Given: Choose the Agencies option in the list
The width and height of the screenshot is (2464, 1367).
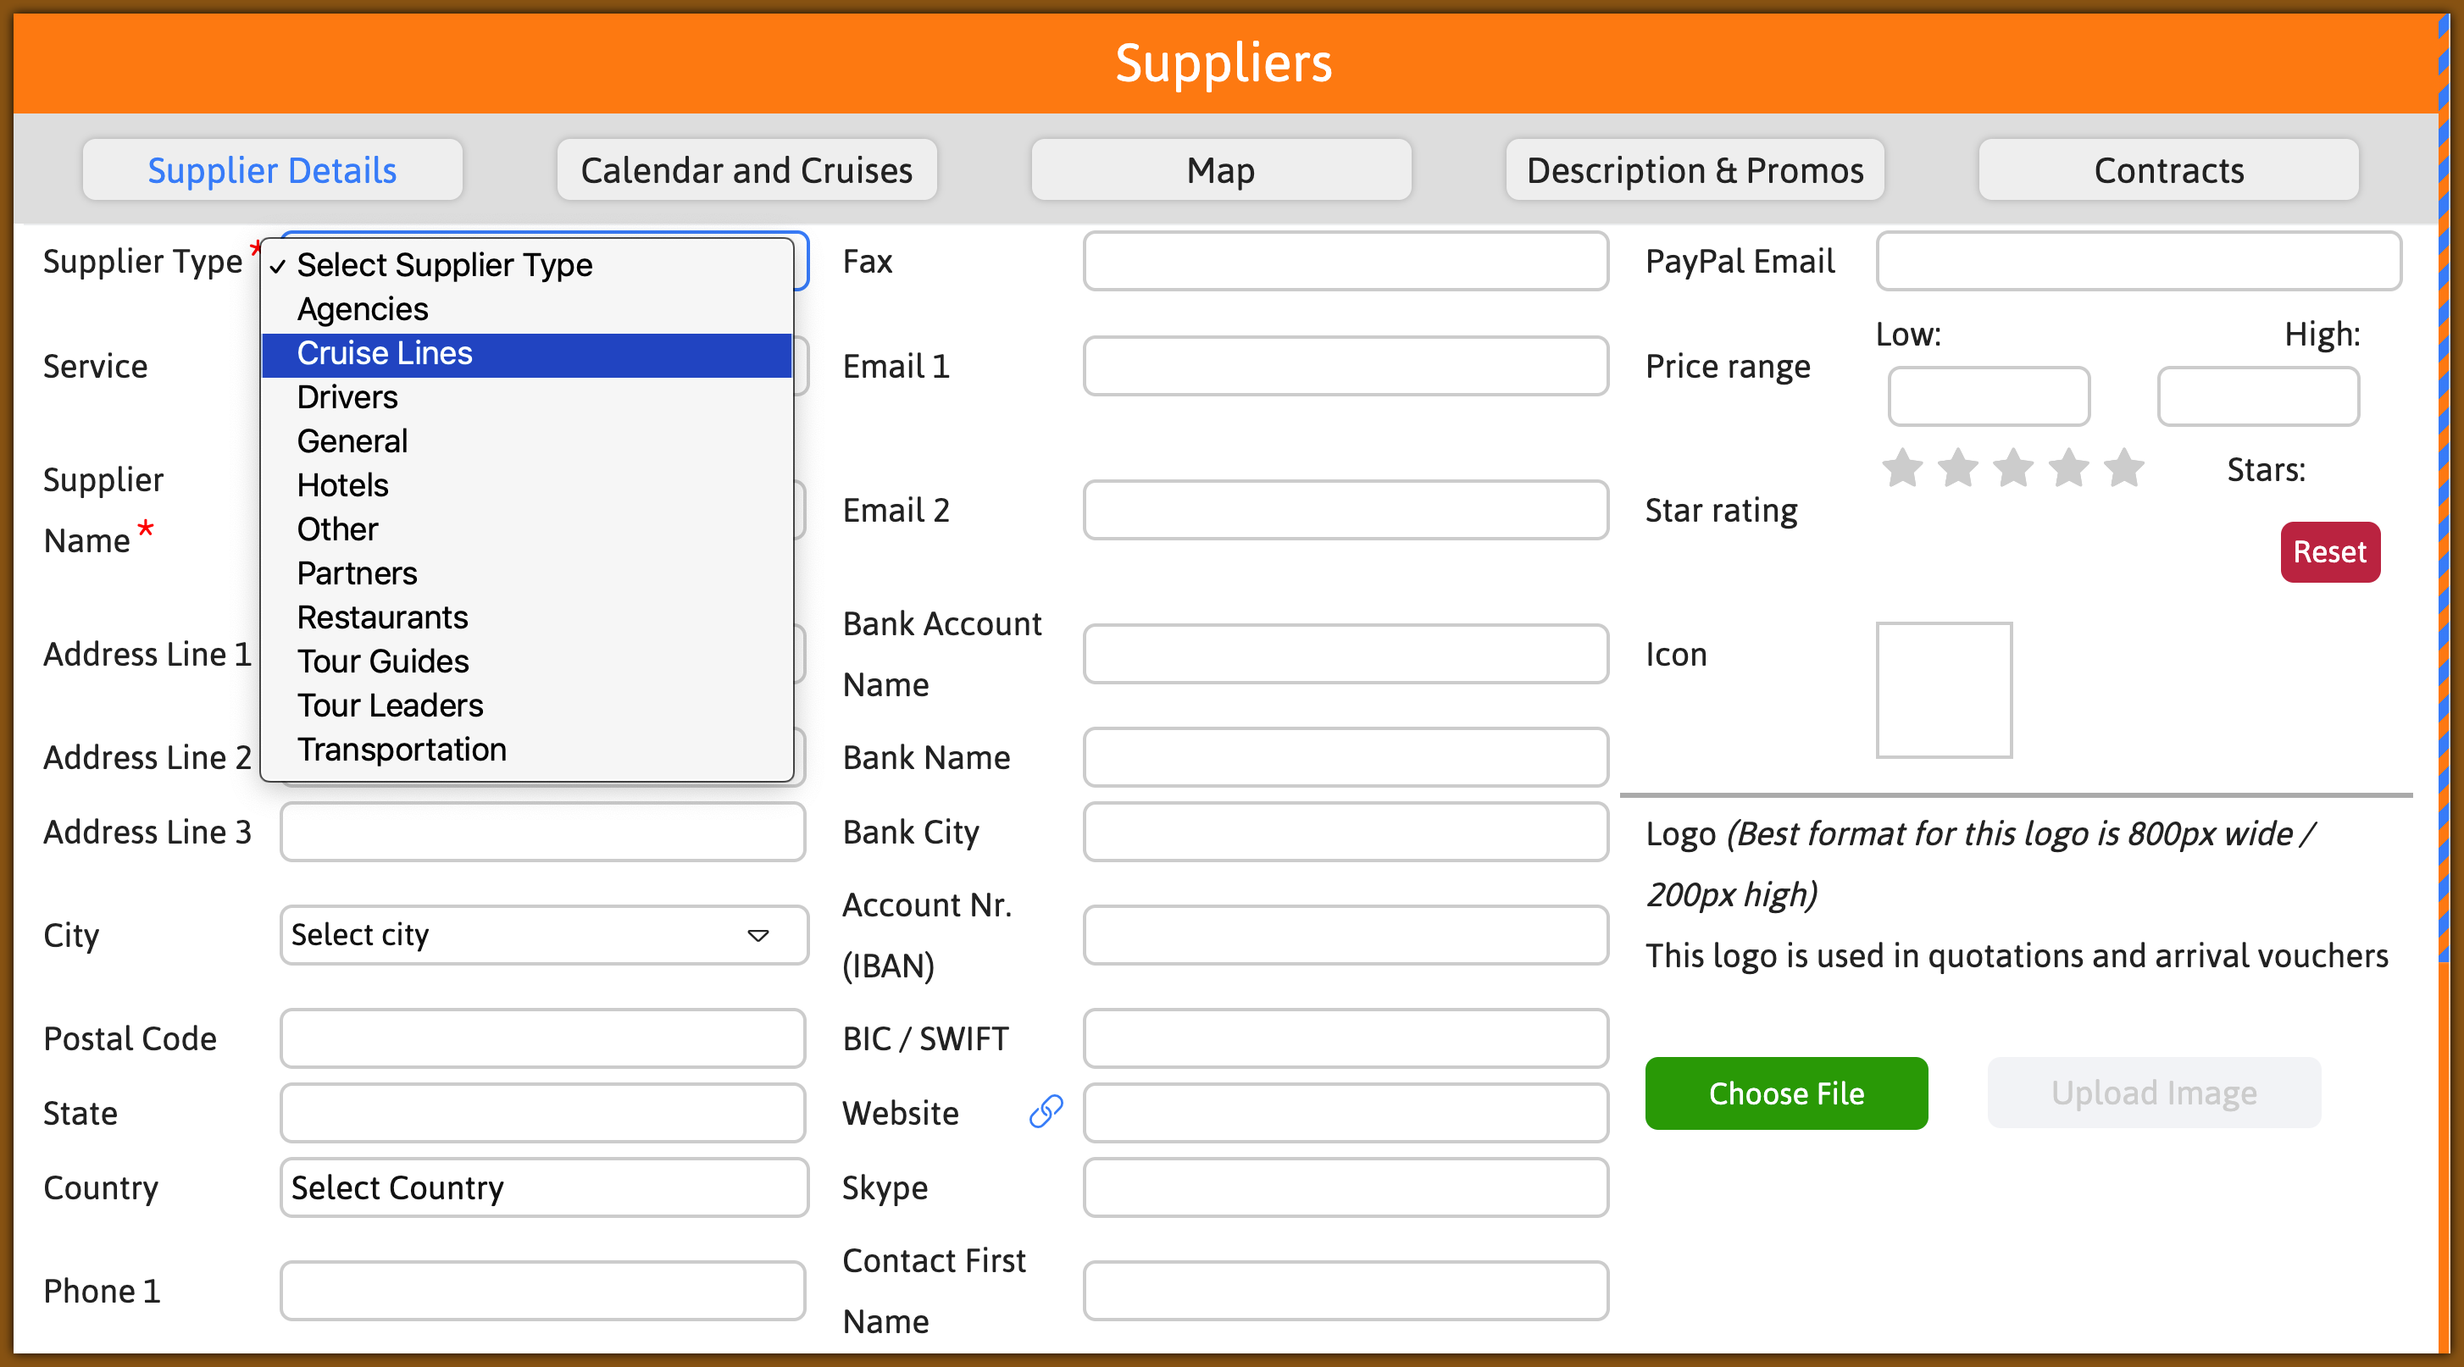Looking at the screenshot, I should [363, 309].
